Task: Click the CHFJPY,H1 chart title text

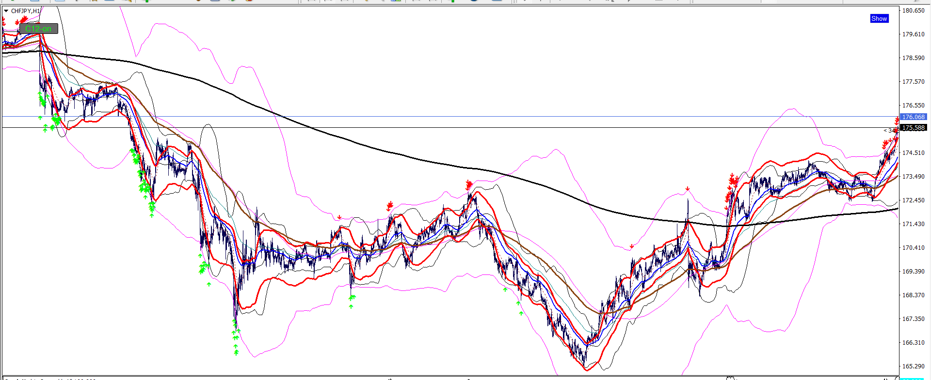Action: [x=26, y=11]
